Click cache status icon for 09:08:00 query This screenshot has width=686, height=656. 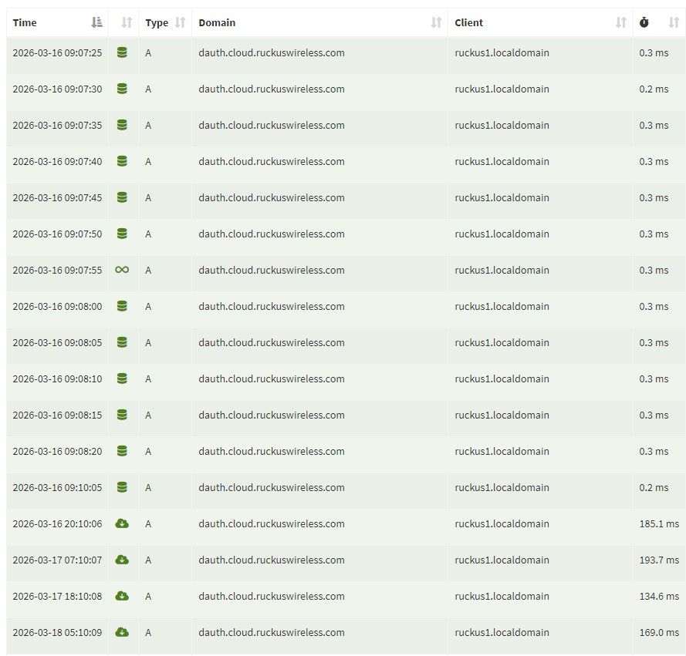point(122,306)
